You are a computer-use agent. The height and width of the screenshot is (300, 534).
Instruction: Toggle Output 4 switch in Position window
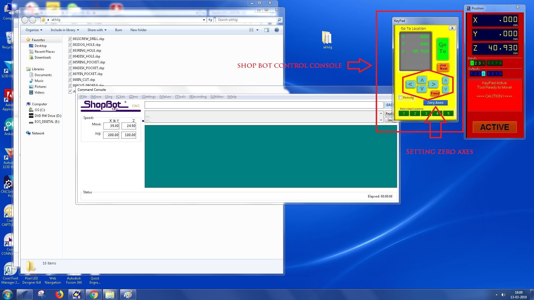pyautogui.click(x=483, y=74)
